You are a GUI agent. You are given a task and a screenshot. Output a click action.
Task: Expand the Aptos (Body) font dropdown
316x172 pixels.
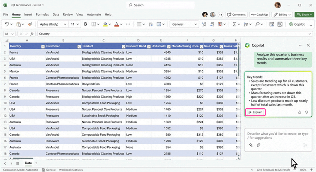pos(65,24)
